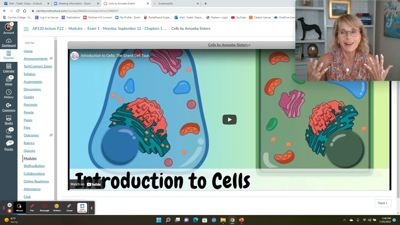
Task: Click the Next module item button
Action: (x=382, y=203)
